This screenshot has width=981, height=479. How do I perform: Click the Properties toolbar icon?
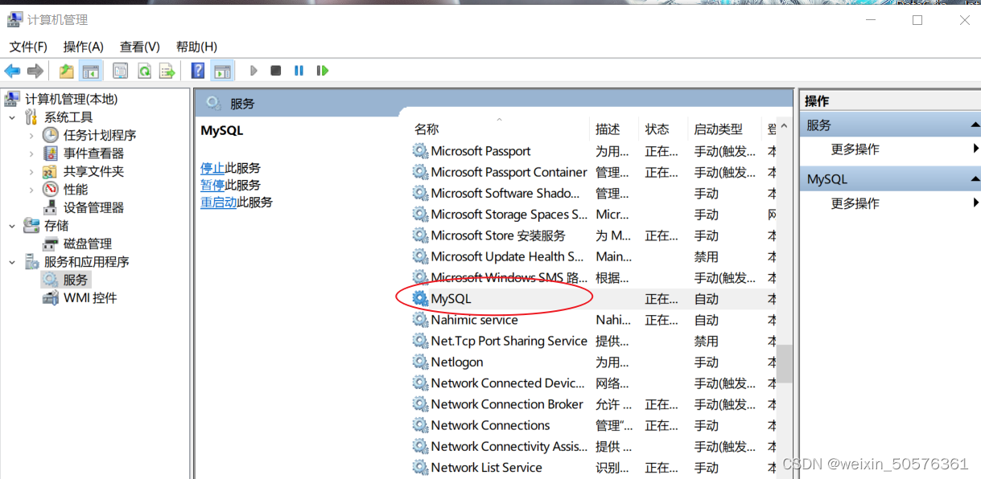click(x=120, y=70)
